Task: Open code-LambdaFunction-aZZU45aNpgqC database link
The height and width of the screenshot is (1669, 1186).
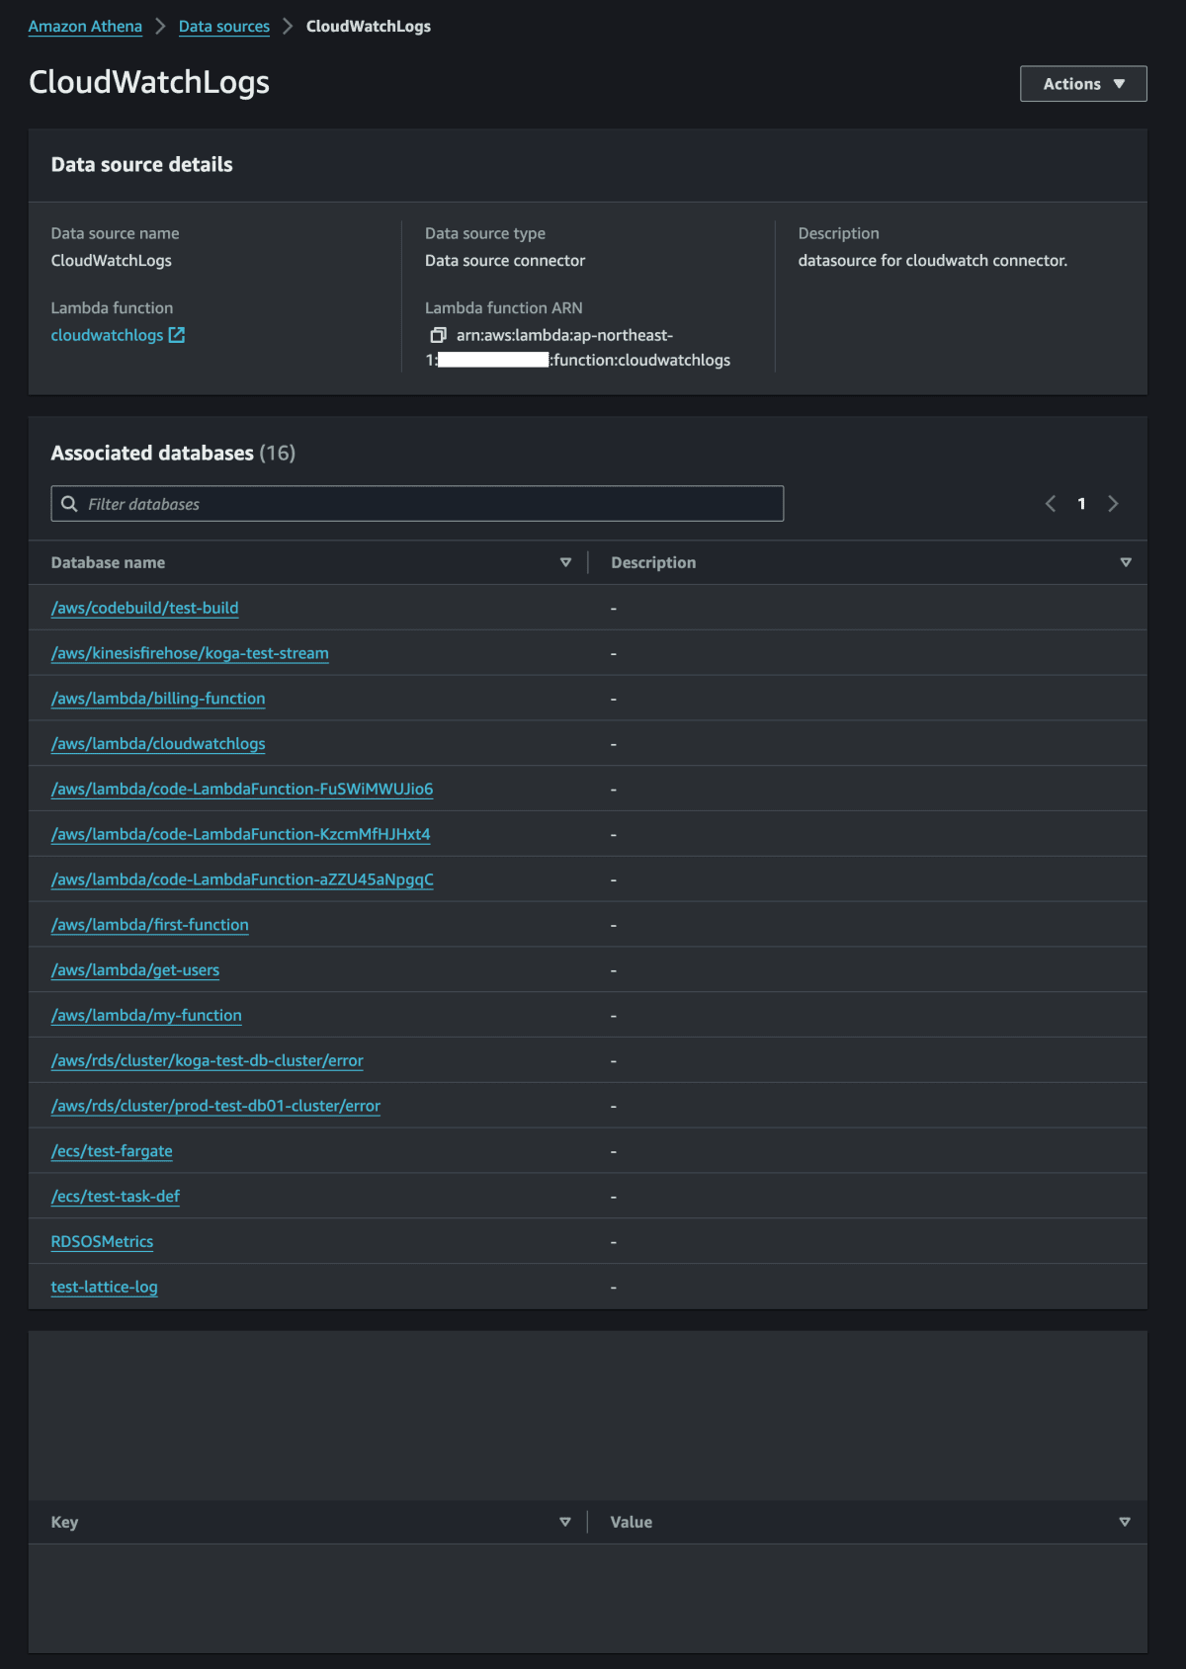Action: [242, 879]
